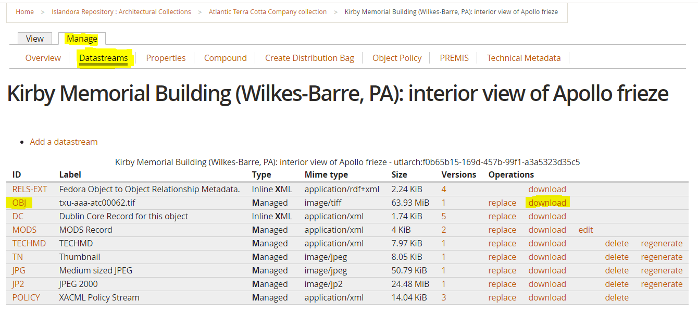Delete the POLICY datastream
698x313 pixels.
(x=617, y=297)
